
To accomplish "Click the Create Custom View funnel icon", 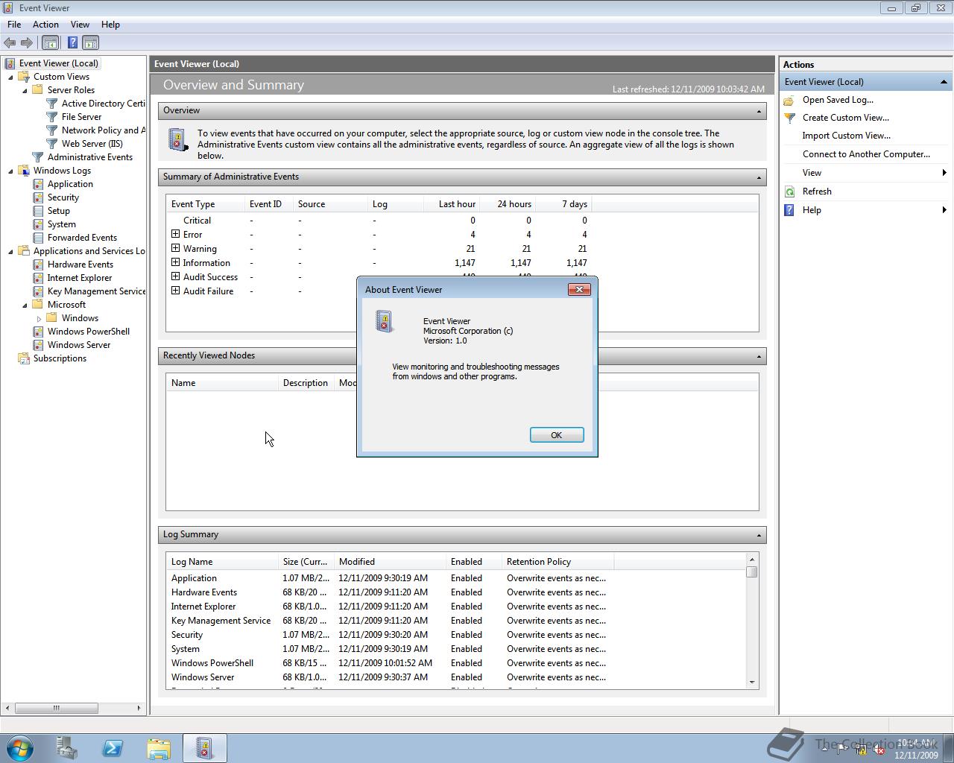I will pos(789,118).
